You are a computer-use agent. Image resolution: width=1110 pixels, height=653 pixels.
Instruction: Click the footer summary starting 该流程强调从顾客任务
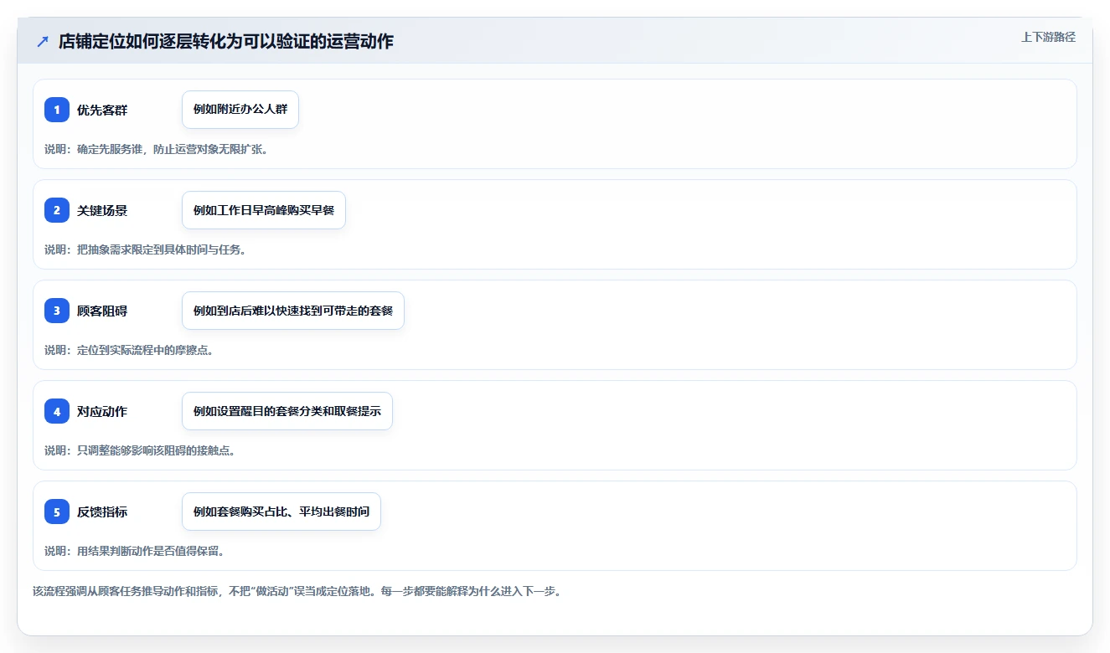(297, 591)
